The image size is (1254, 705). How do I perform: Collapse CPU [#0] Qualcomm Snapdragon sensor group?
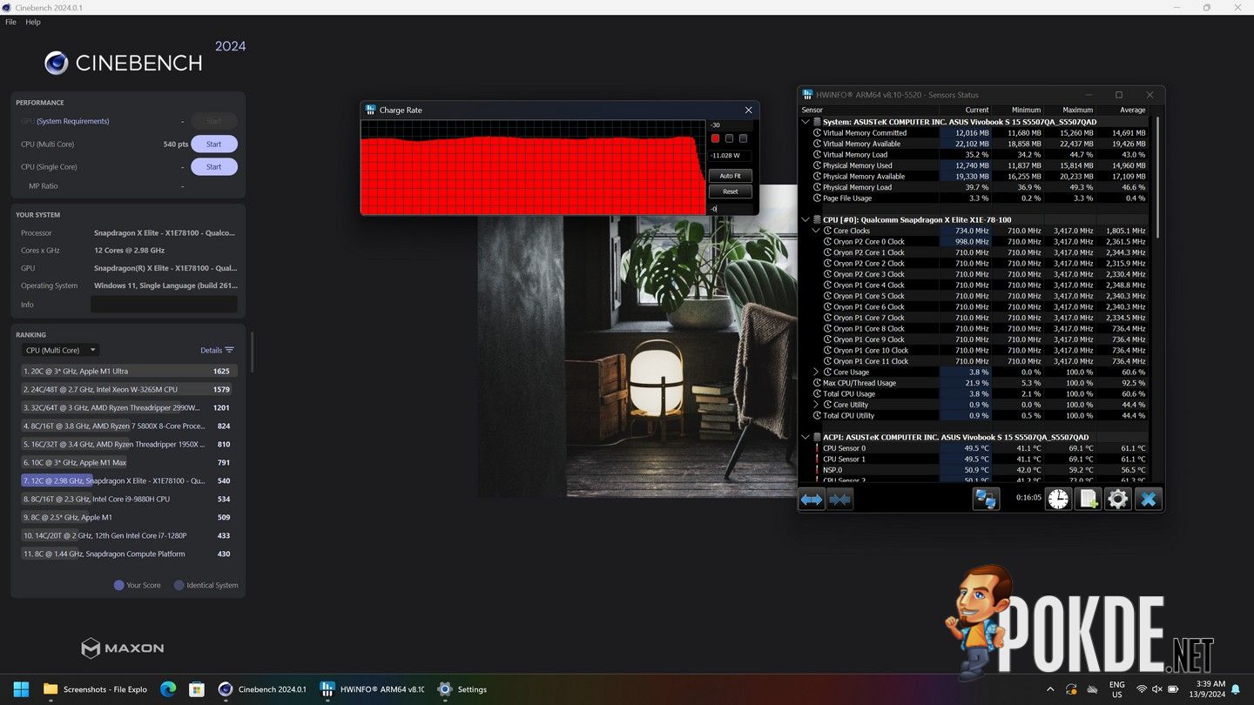click(x=806, y=220)
